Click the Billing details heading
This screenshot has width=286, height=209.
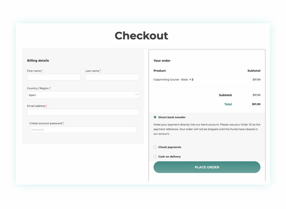coord(38,60)
